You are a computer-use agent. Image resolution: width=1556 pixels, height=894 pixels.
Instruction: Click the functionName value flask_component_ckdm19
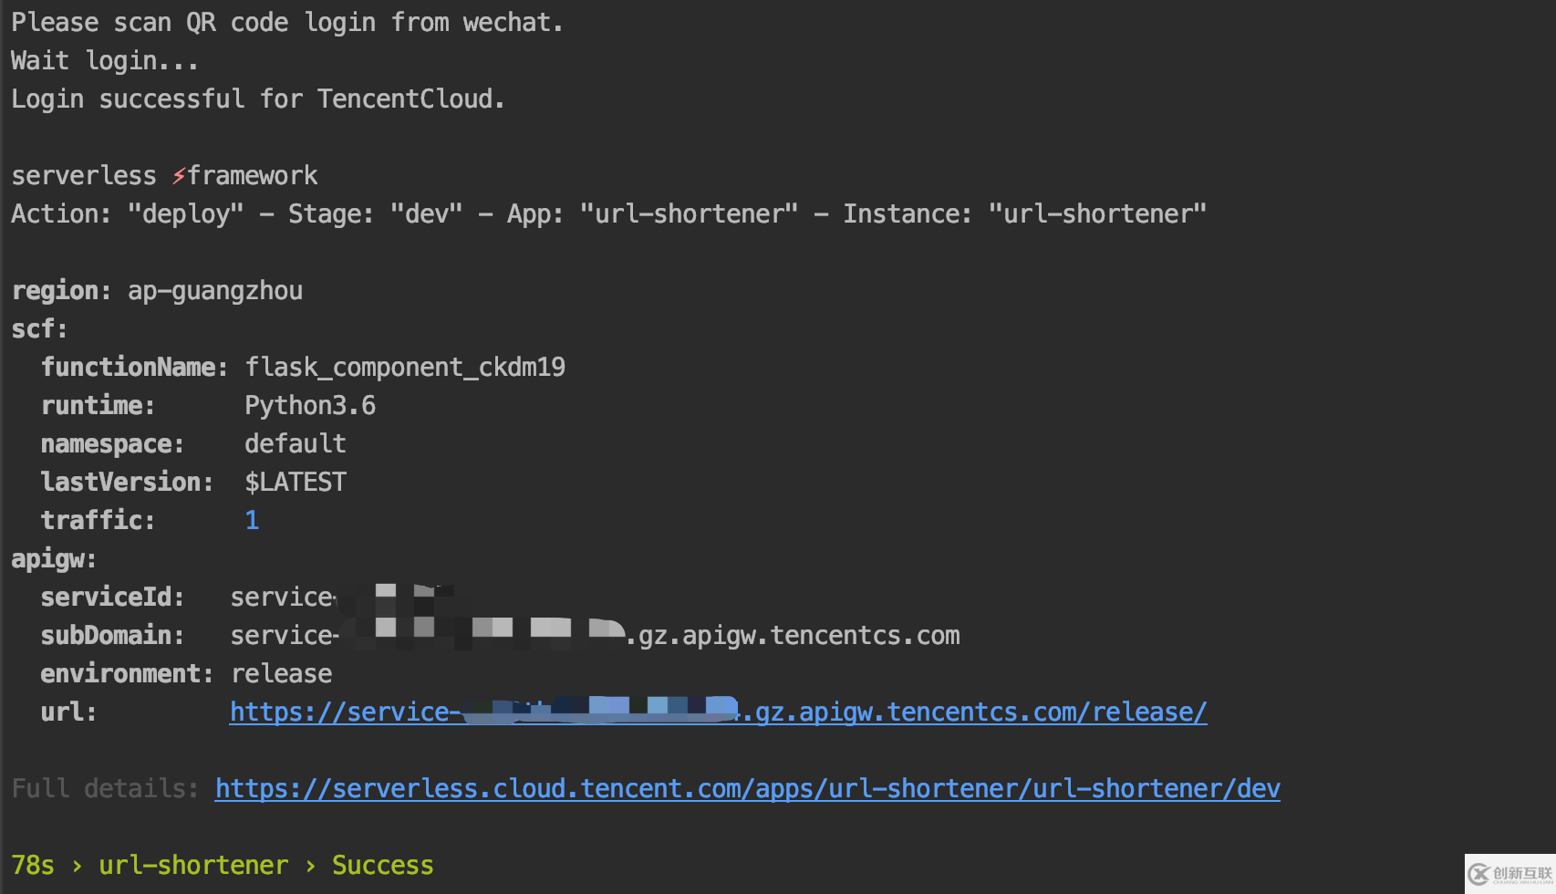pyautogui.click(x=405, y=367)
